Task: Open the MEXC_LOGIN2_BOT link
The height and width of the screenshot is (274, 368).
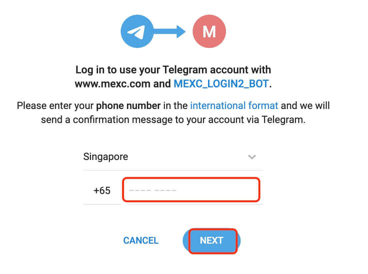Action: point(220,84)
